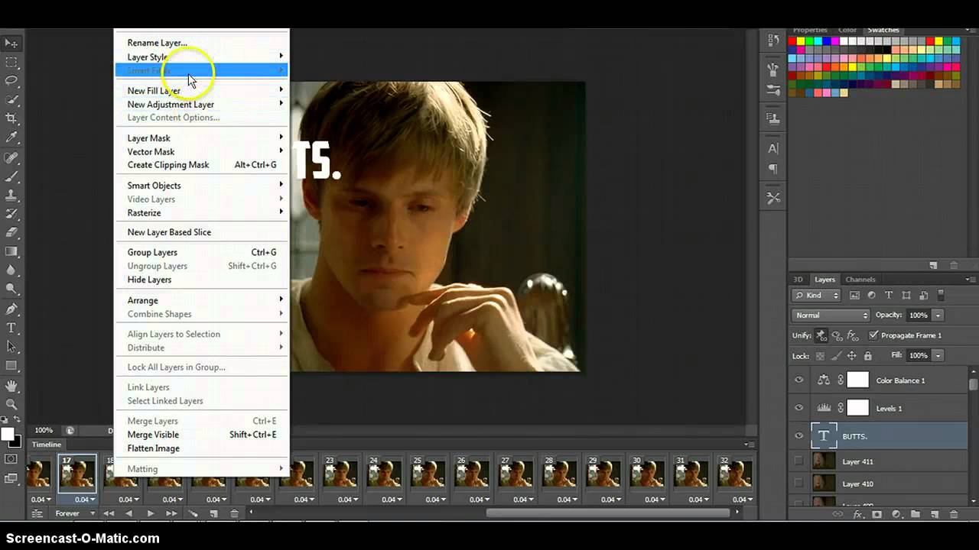Open New Adjustment Layer submenu
Screen dimensions: 979x550
pyautogui.click(x=202, y=104)
